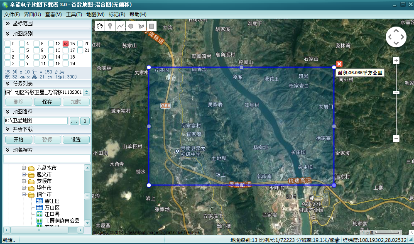
Task: Select the circle drawing tool
Action: pos(131,26)
